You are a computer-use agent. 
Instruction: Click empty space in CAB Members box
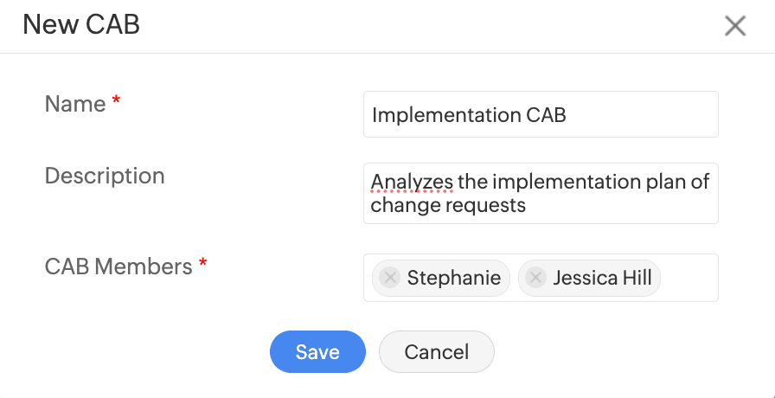pyautogui.click(x=689, y=278)
